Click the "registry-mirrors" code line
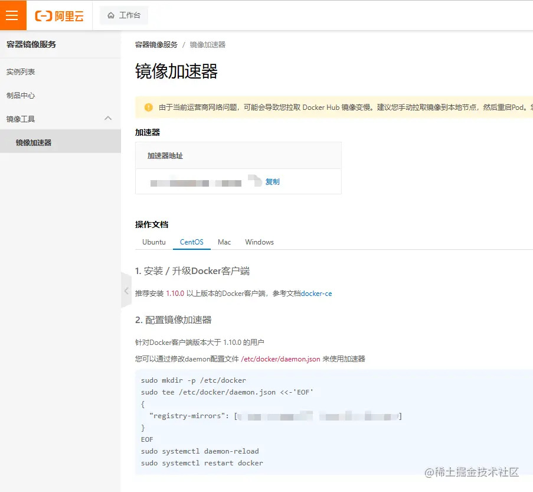Image resolution: width=533 pixels, height=492 pixels. coord(276,416)
